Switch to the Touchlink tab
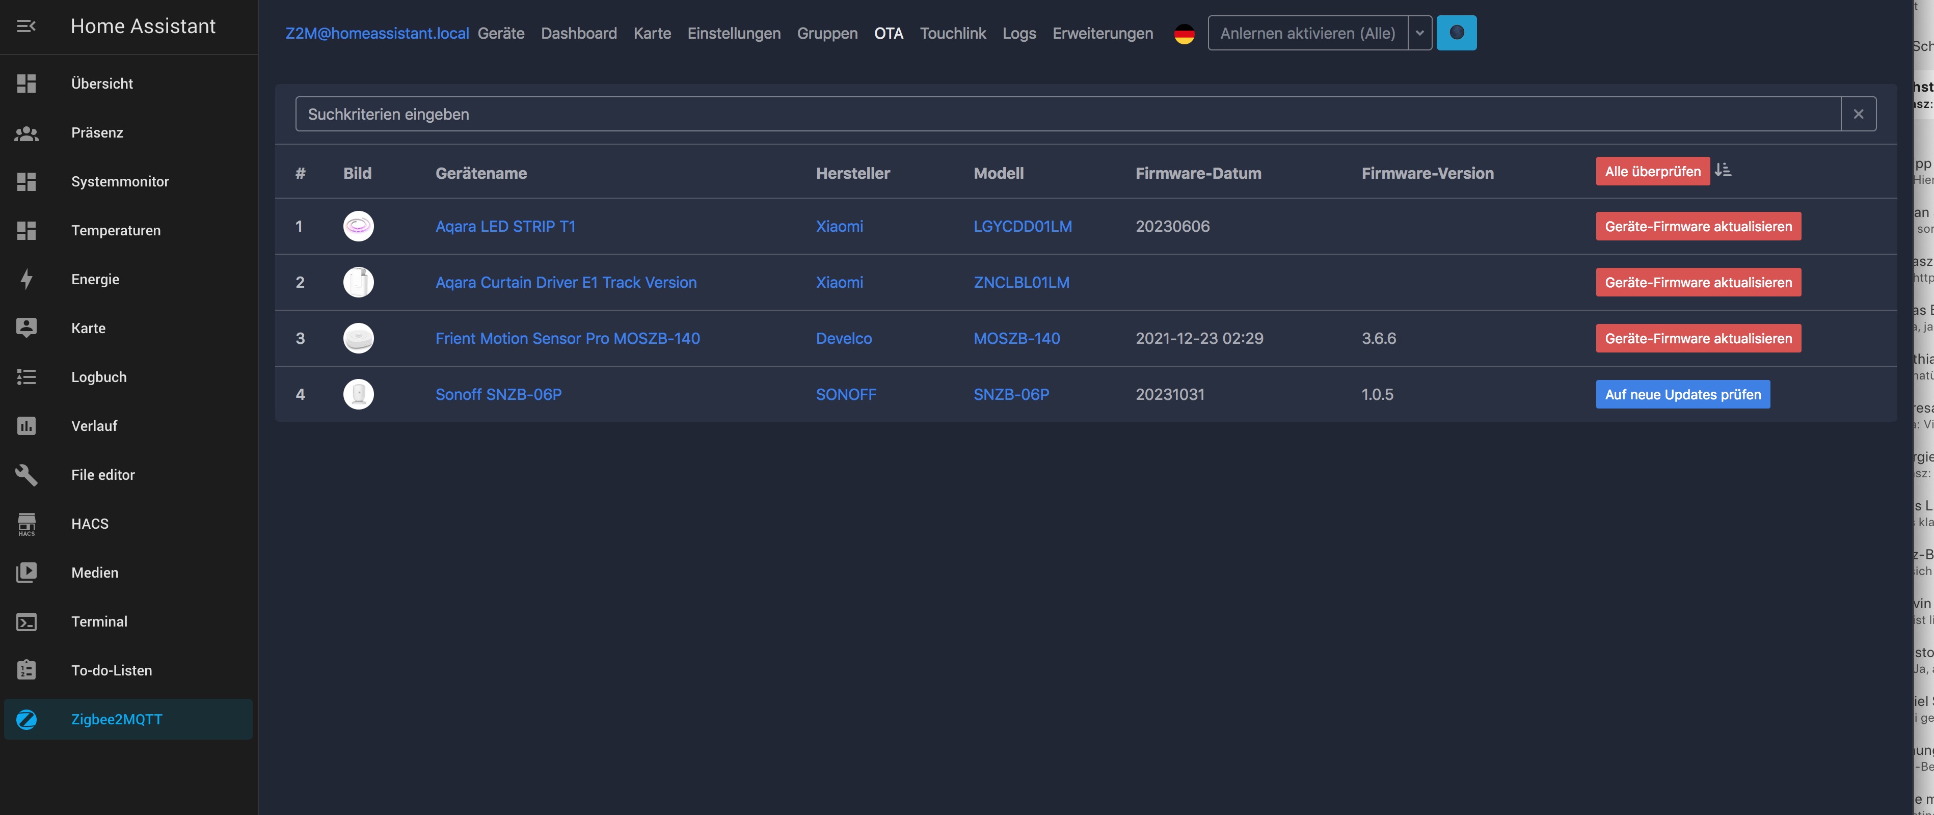 (x=952, y=34)
